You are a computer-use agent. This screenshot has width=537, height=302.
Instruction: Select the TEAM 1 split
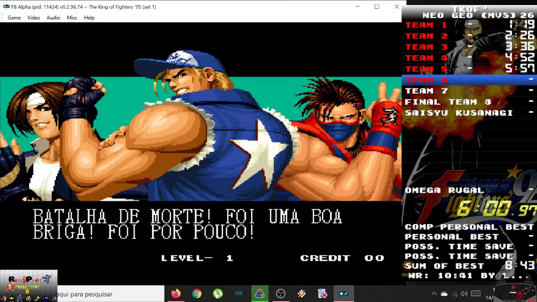point(469,25)
